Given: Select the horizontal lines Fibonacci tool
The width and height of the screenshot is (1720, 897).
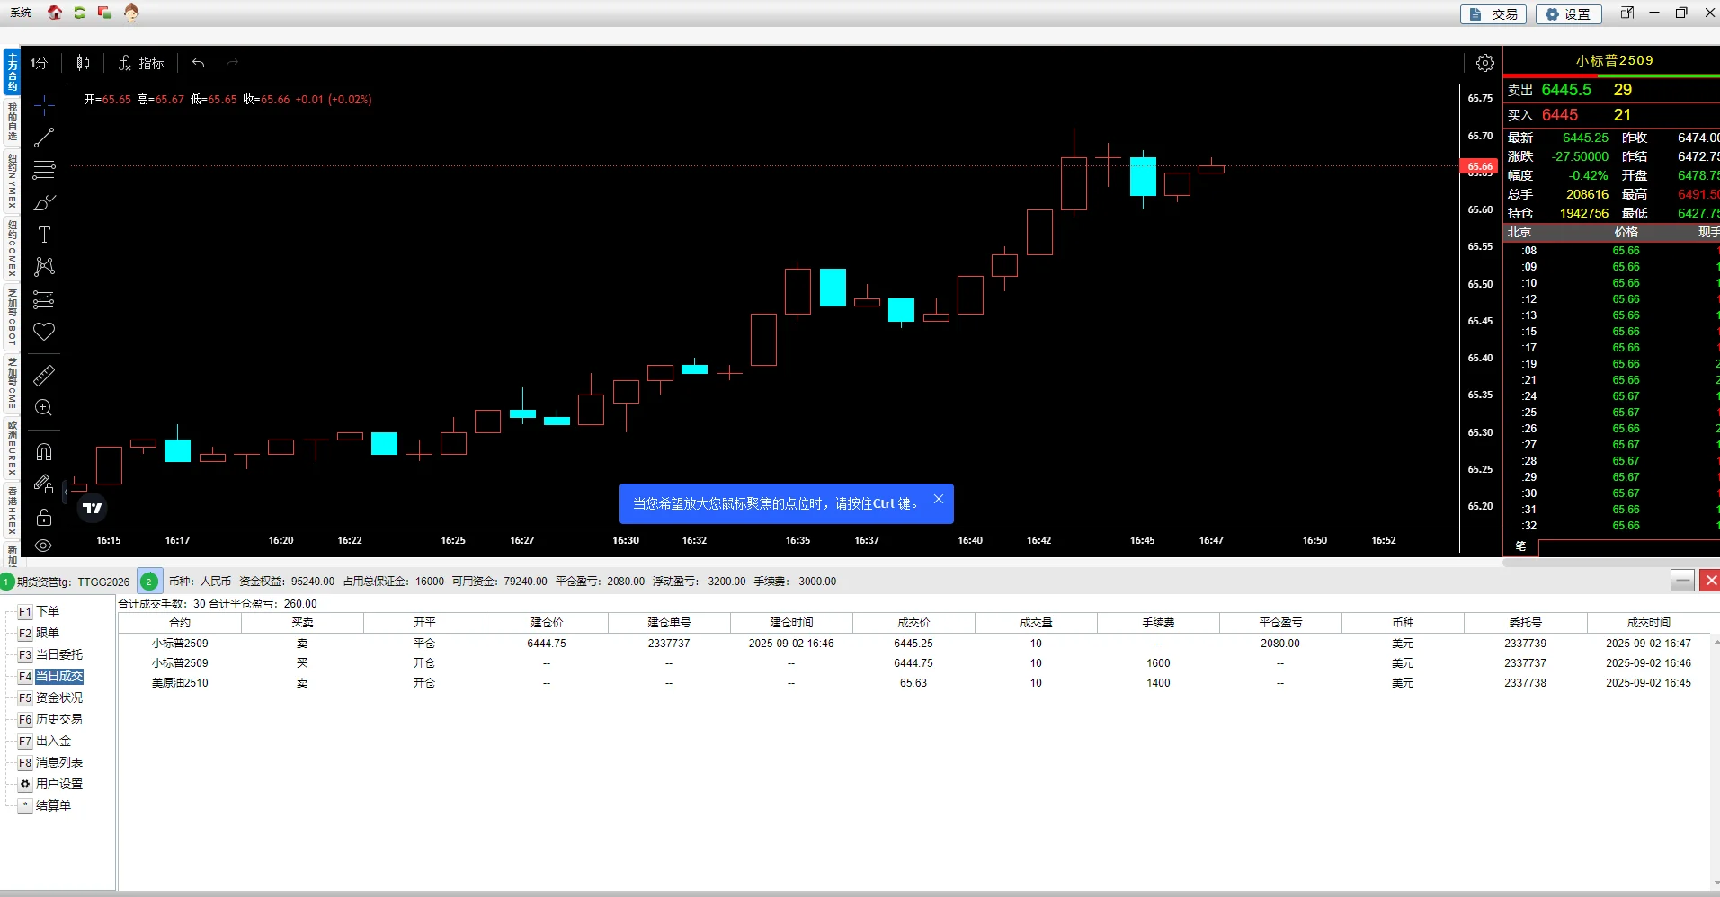Looking at the screenshot, I should pos(44,170).
